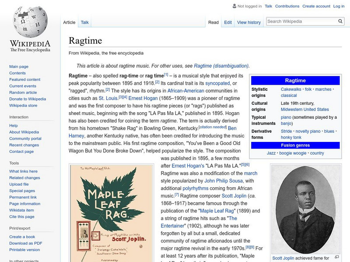Open the View history tab
350x262 pixels.
click(x=248, y=22)
